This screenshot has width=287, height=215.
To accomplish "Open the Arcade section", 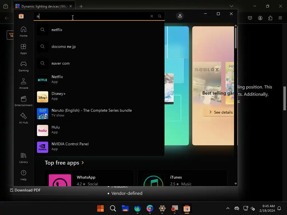I will tap(24, 84).
